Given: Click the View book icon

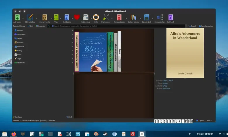Looking at the screenshot, I should click(x=56, y=17).
